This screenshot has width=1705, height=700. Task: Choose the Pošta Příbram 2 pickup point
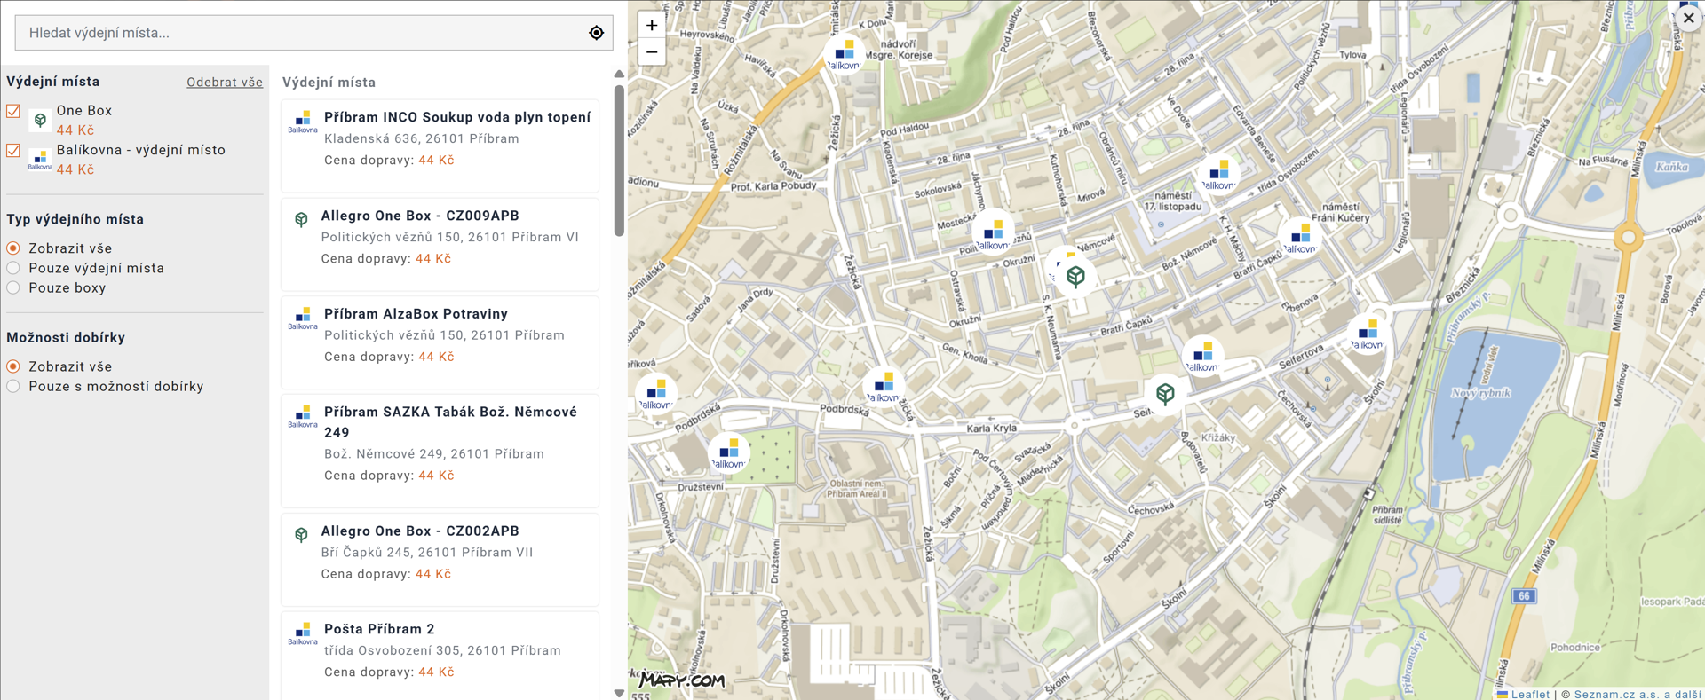pos(379,629)
